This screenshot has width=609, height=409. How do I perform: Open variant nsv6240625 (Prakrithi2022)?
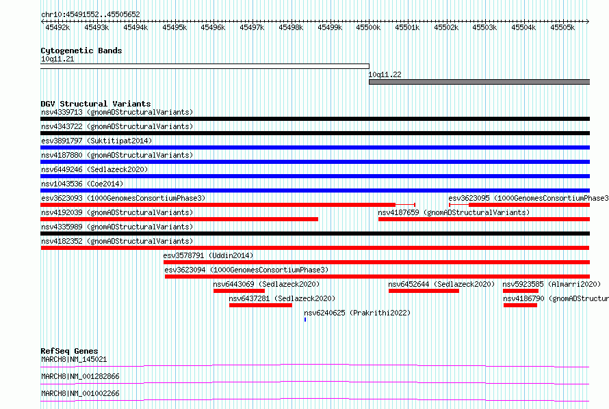pyautogui.click(x=357, y=313)
